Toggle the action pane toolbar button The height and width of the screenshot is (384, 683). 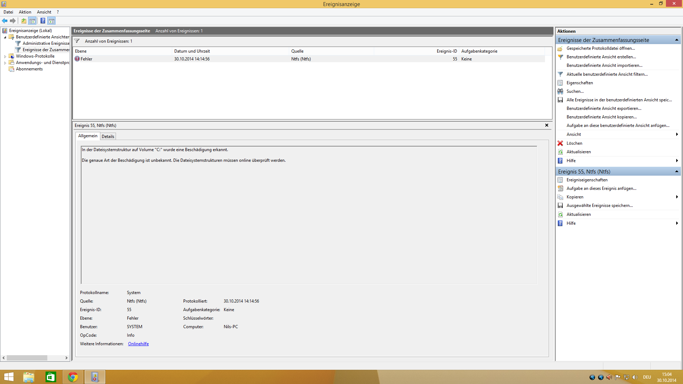(52, 21)
